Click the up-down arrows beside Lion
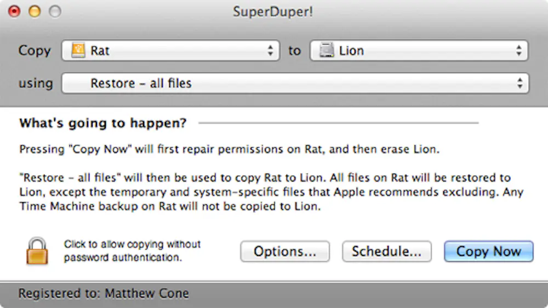Screen dimensions: 548x308 518,50
